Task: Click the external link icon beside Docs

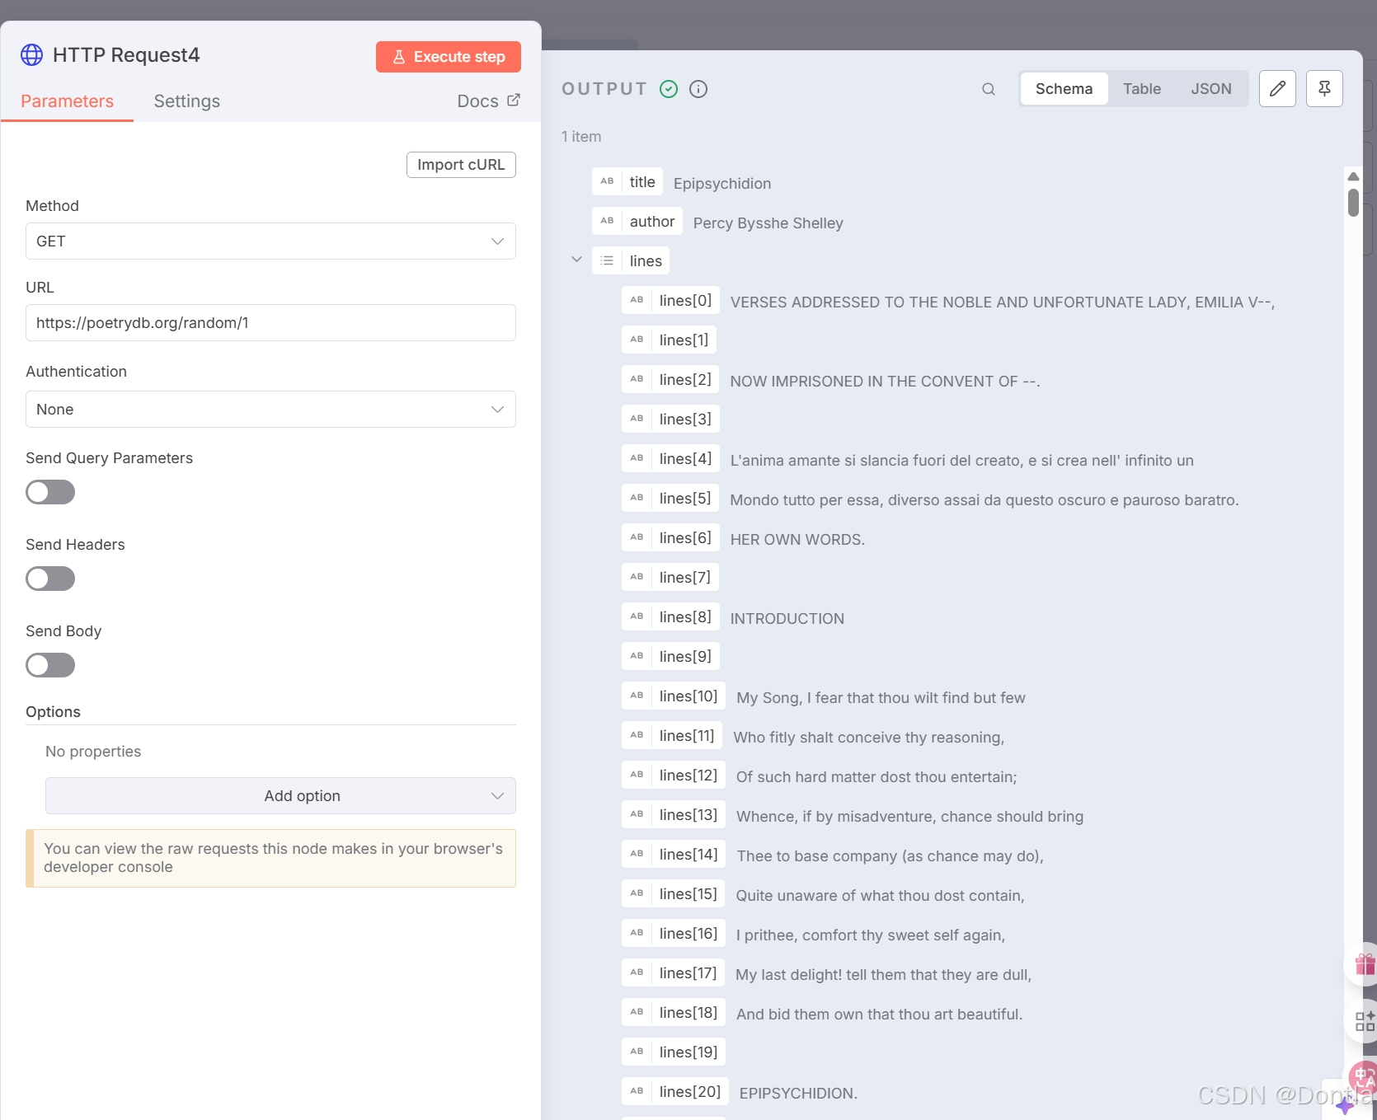Action: click(514, 100)
